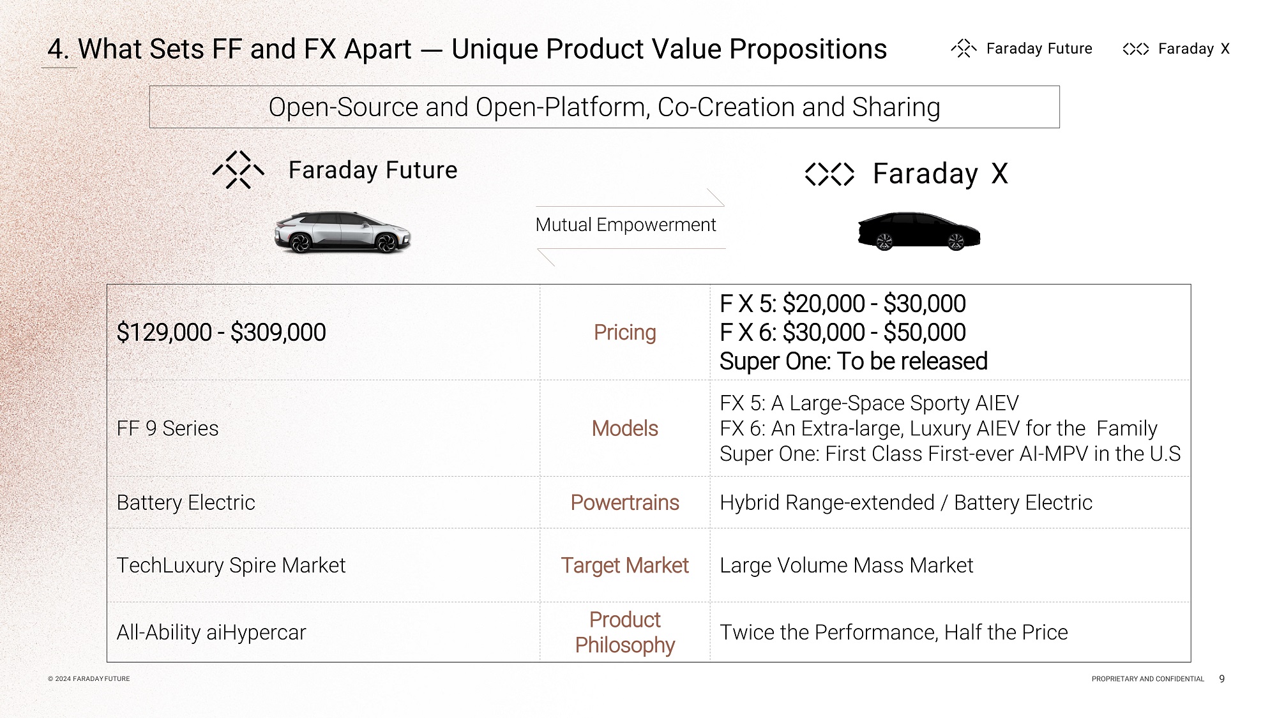Select the Open-Source and Open-Platform banner box

[604, 107]
